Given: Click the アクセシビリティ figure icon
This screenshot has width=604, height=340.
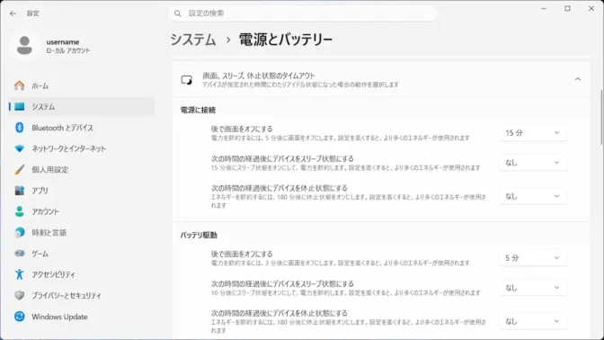Looking at the screenshot, I should click(19, 274).
